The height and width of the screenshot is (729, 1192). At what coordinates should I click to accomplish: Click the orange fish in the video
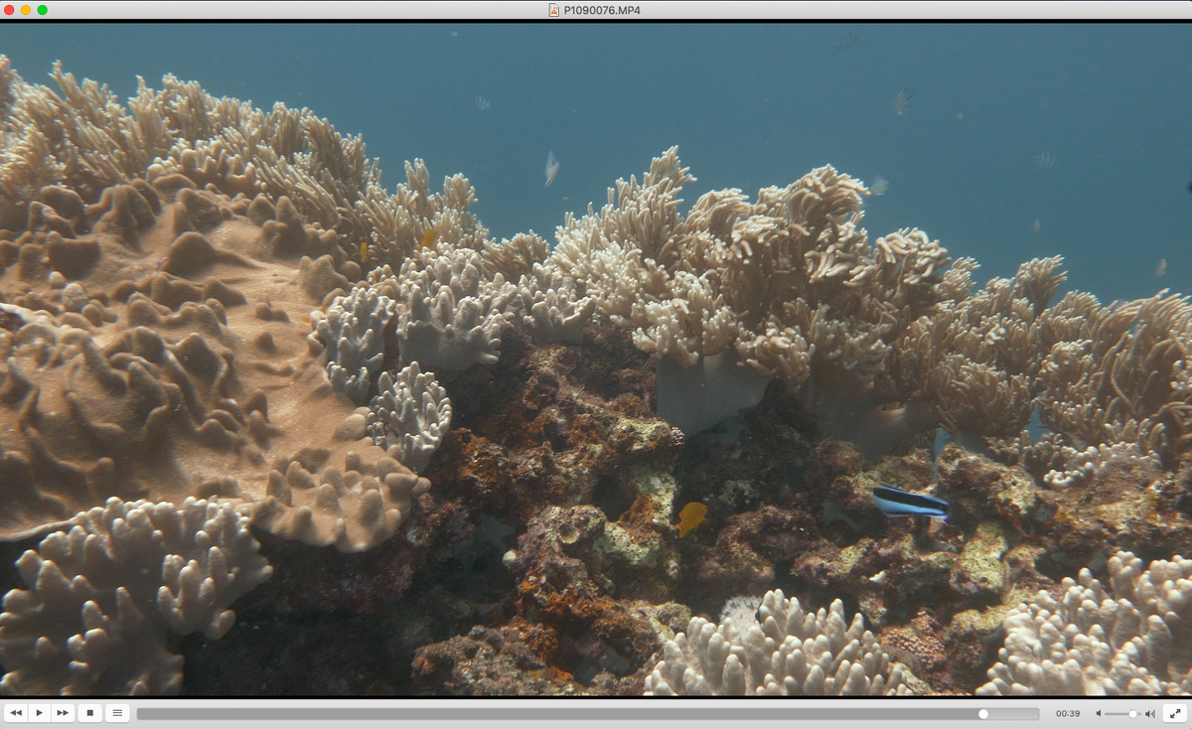691,515
